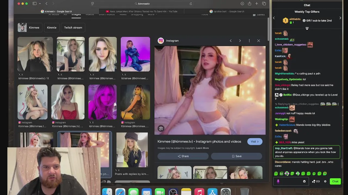Viewport: 348px width, 195px height.
Task: Select the Kimmie suggestion chip
Action: [52, 28]
